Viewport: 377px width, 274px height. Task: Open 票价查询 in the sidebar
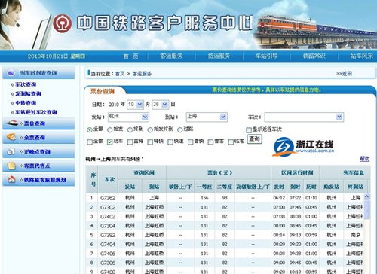point(35,123)
